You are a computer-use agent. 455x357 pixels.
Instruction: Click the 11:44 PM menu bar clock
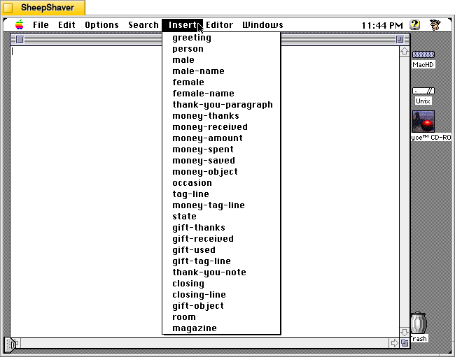[382, 25]
